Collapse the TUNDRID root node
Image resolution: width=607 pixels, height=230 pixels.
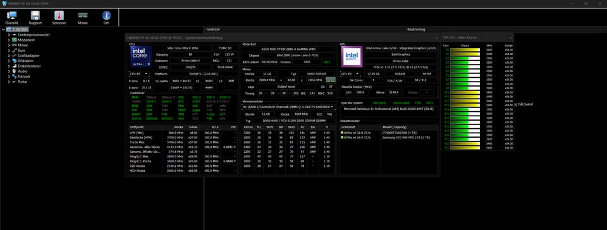click(4, 29)
